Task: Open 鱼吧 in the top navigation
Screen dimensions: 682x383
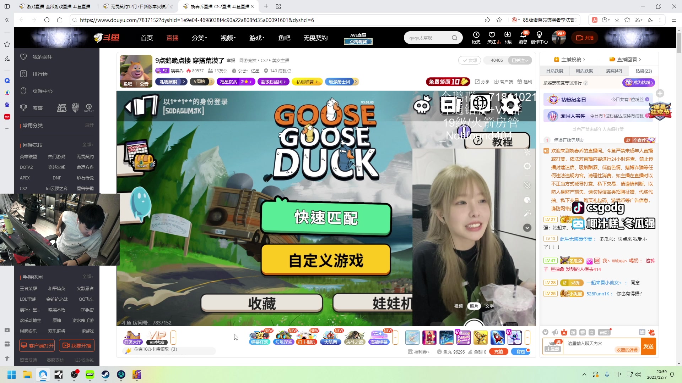Action: 284,38
